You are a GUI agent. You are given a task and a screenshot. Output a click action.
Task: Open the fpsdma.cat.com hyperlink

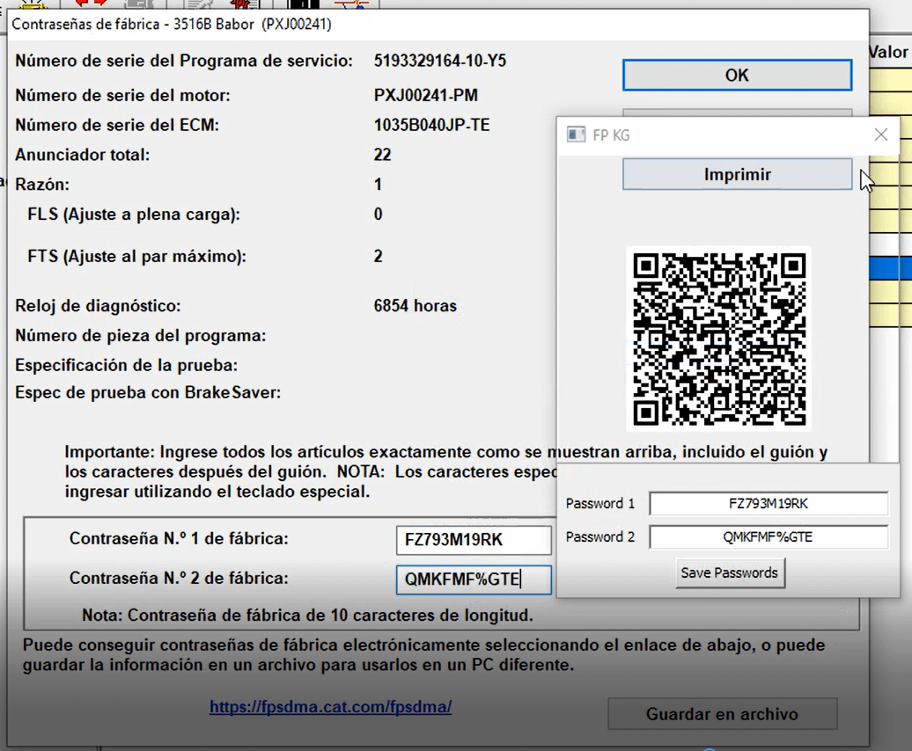point(330,707)
